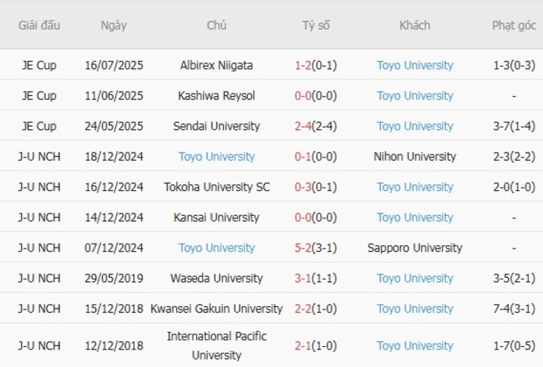Open the 5-2(3-1) match score

tap(316, 248)
